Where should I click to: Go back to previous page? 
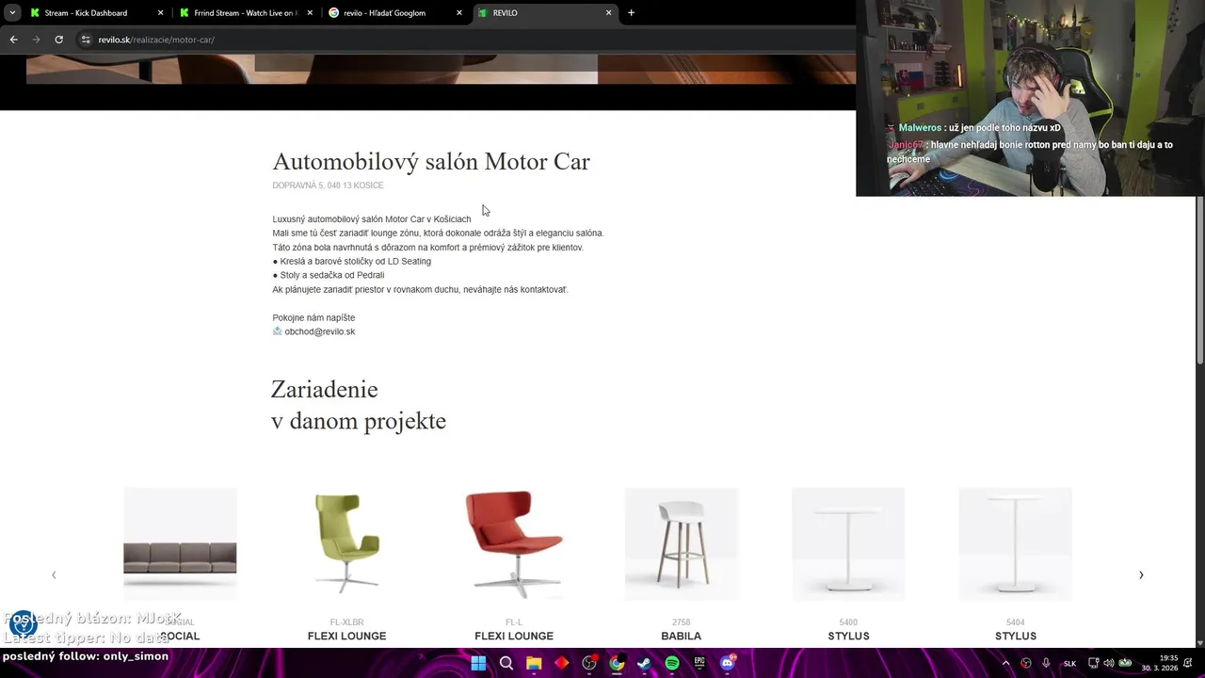point(13,40)
